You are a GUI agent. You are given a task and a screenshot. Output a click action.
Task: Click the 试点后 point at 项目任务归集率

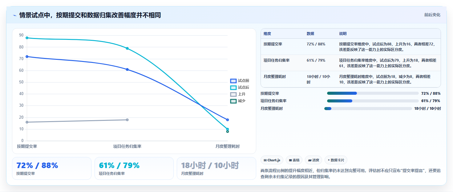(127, 48)
